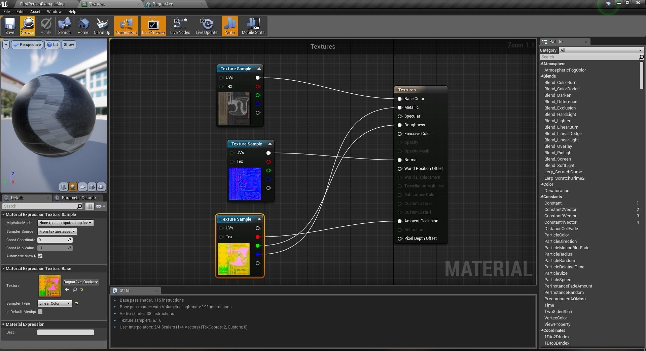Collapse the Atmosphere category in Palette

(x=542, y=63)
